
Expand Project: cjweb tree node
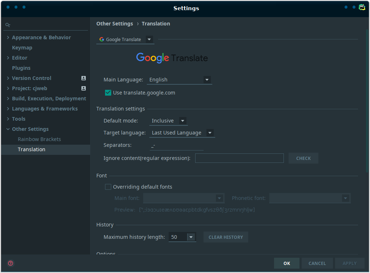[x=8, y=88]
